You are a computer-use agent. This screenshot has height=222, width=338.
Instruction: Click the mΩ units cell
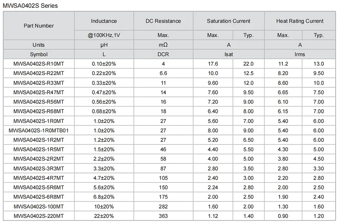point(163,45)
